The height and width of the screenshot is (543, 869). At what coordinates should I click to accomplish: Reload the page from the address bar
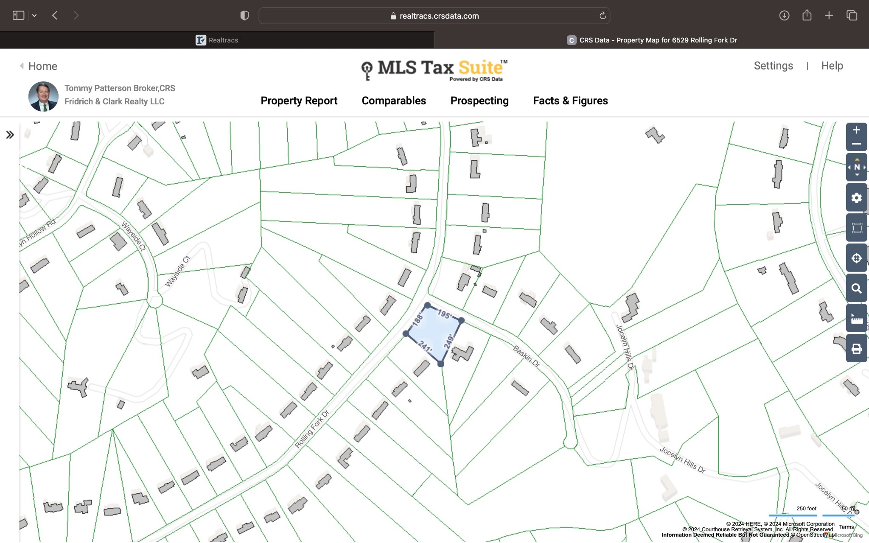602,16
